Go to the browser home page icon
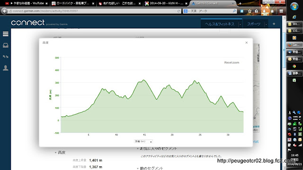This screenshot has width=303, height=170. click(272, 11)
